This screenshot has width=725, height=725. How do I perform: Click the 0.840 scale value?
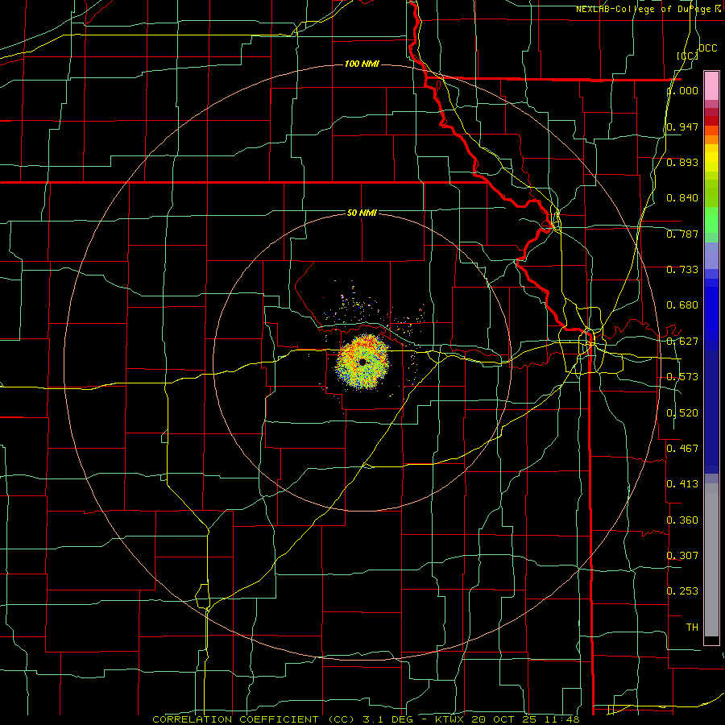pyautogui.click(x=682, y=198)
